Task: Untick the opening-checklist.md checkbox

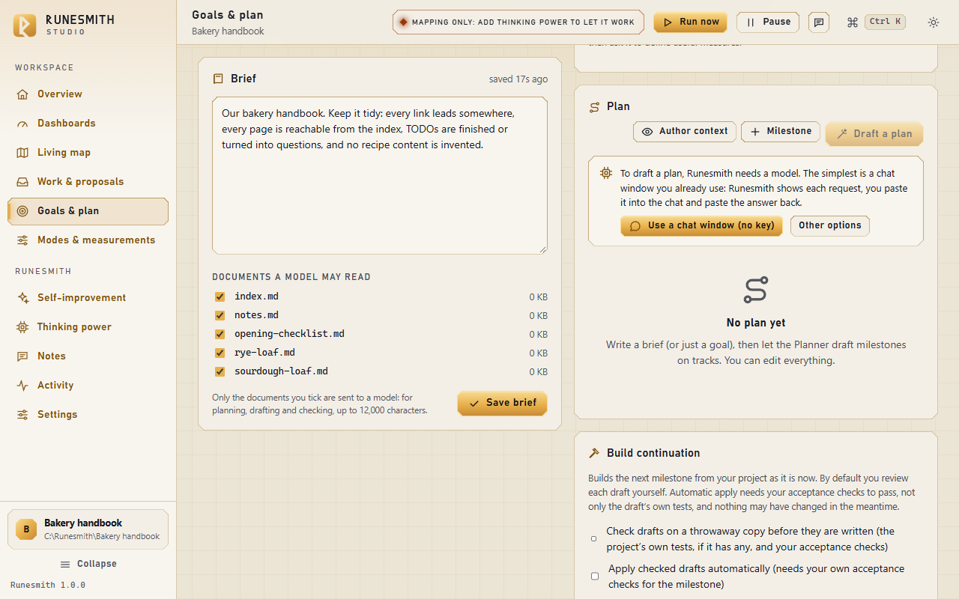Action: [220, 334]
